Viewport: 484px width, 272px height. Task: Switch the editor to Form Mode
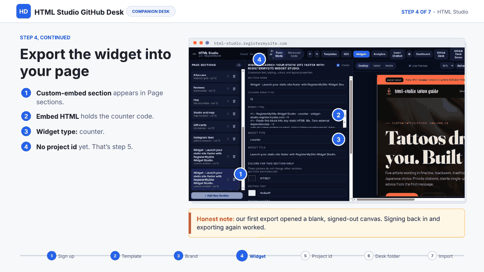click(x=279, y=54)
